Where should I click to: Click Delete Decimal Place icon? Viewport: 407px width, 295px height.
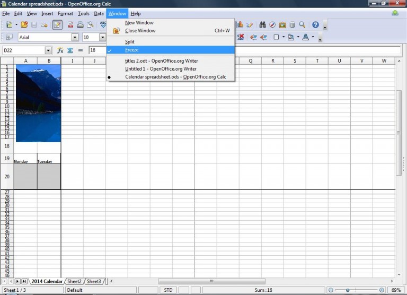[x=241, y=37]
